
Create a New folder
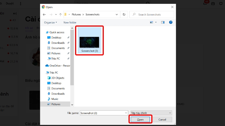[70, 22]
